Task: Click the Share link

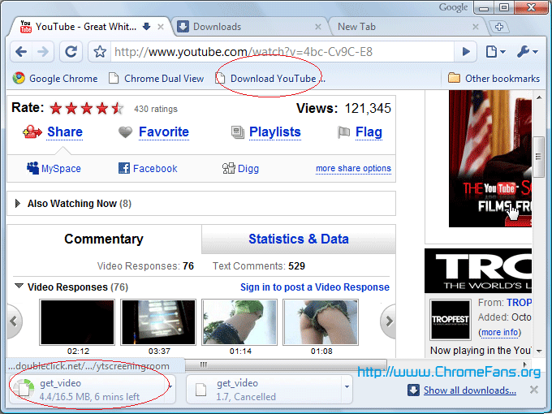Action: pyautogui.click(x=65, y=132)
